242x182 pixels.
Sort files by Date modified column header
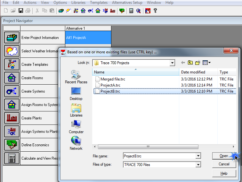pos(198,72)
